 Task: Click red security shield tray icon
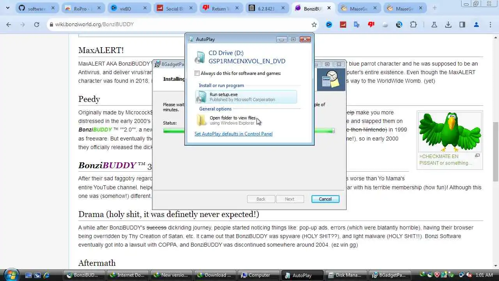437,275
